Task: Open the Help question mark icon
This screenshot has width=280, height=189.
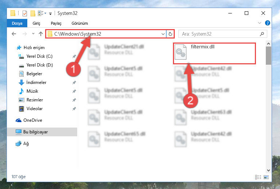Action: point(267,23)
